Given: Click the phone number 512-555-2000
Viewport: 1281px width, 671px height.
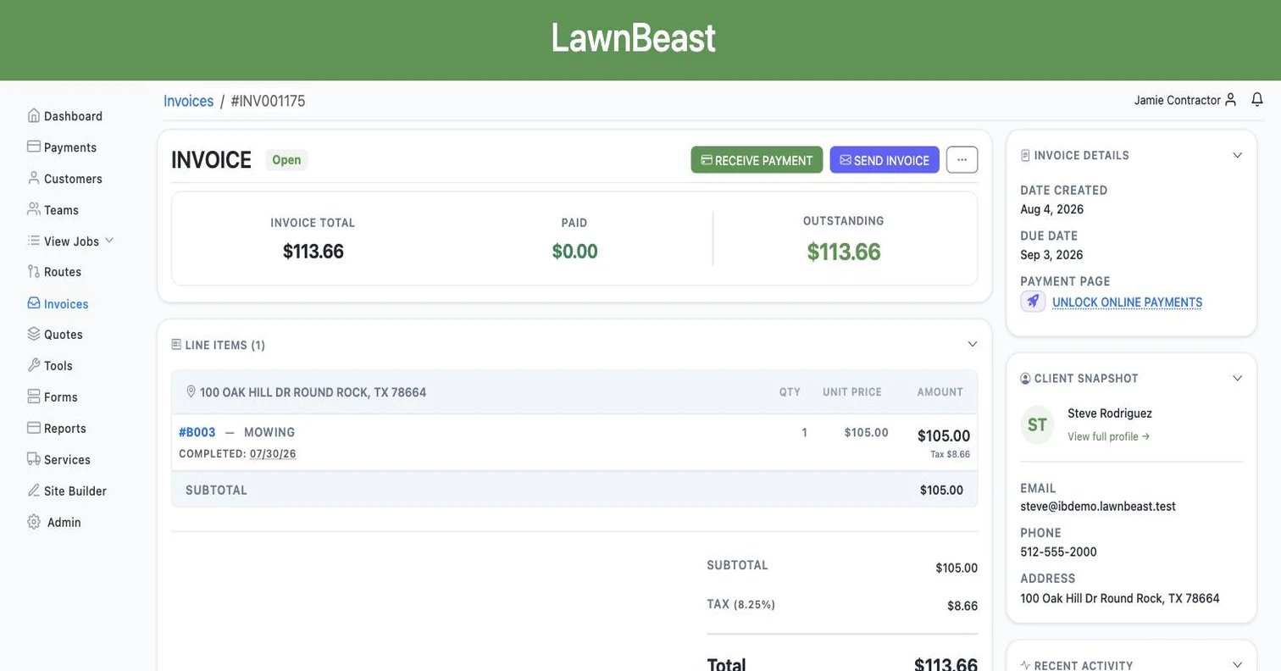Looking at the screenshot, I should click(x=1058, y=552).
